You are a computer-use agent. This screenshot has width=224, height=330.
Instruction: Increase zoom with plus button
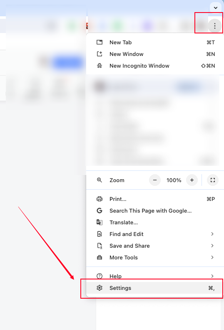(192, 180)
